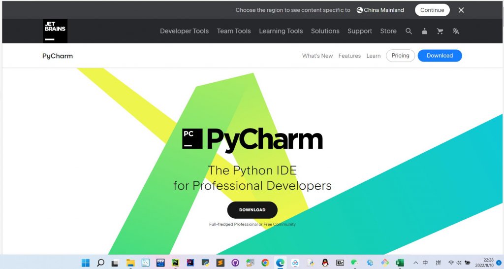Screen dimensions: 504x269
Task: Click 'Choose the region to see content' text
Action: 292,10
